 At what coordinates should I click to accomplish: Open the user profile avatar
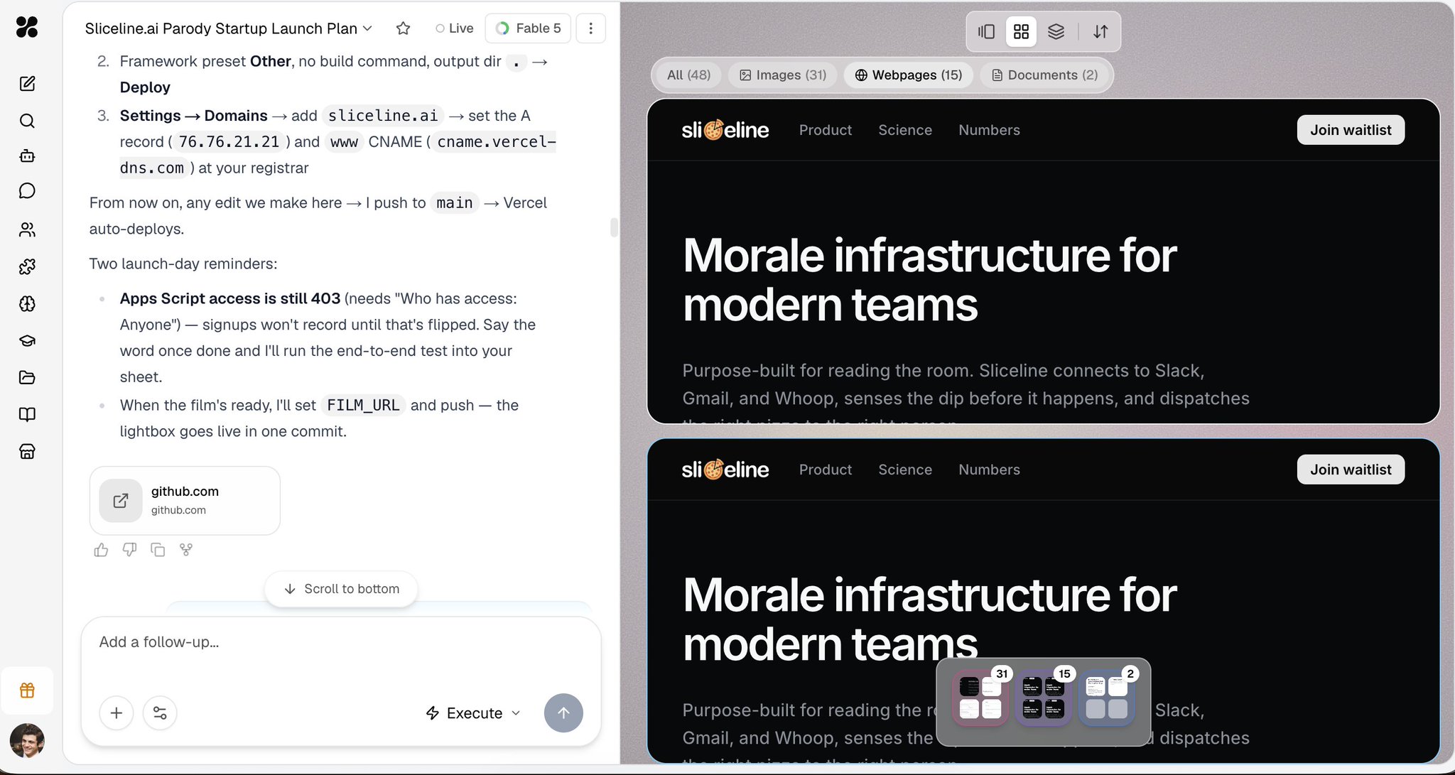coord(27,741)
